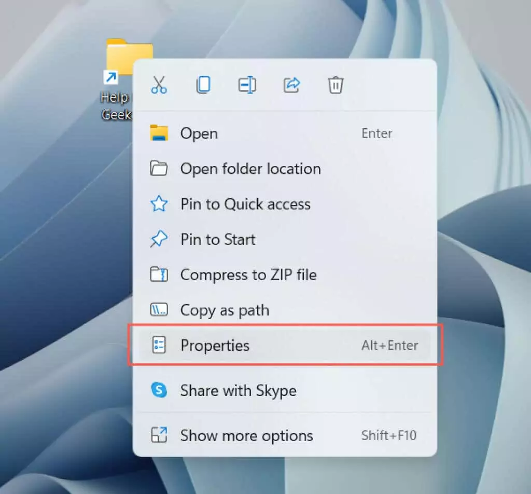
Task: Click the Compress to ZIP file text
Action: 248,275
